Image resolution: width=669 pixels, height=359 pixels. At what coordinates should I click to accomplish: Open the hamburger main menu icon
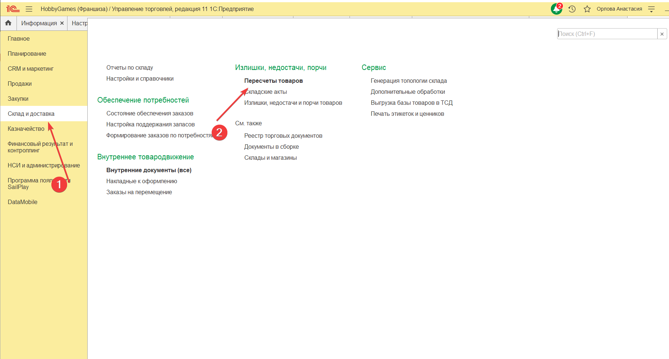pos(29,9)
